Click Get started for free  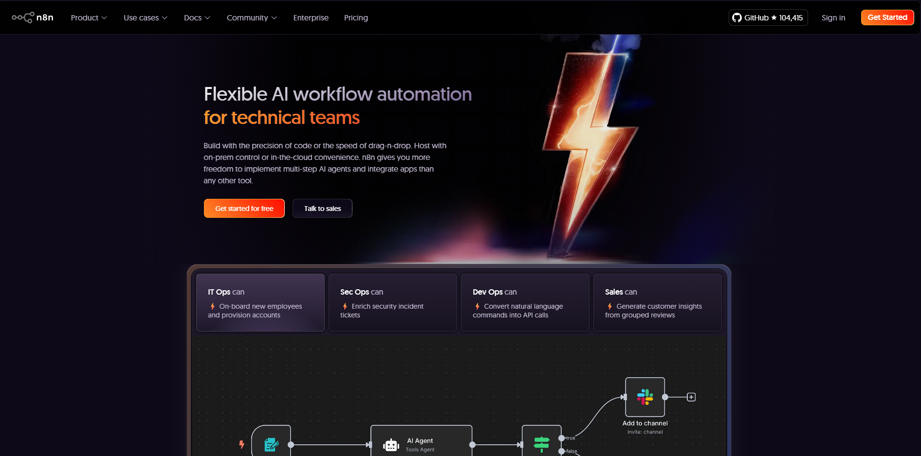(x=244, y=208)
